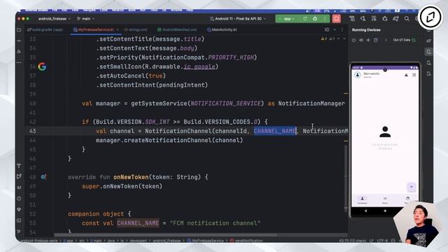Image resolution: width=448 pixels, height=252 pixels.
Task: Click the grid icon in emulator app bar
Action: pyautogui.click(x=414, y=75)
